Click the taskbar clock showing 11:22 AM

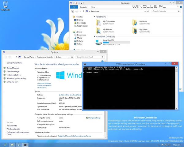pos(177,145)
